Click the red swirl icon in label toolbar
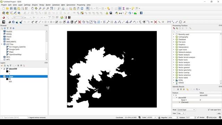This screenshot has height=125, width=222. [4, 17]
